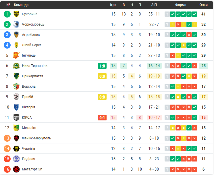
Task: Click the Буковина team logo
Action: (16, 14)
